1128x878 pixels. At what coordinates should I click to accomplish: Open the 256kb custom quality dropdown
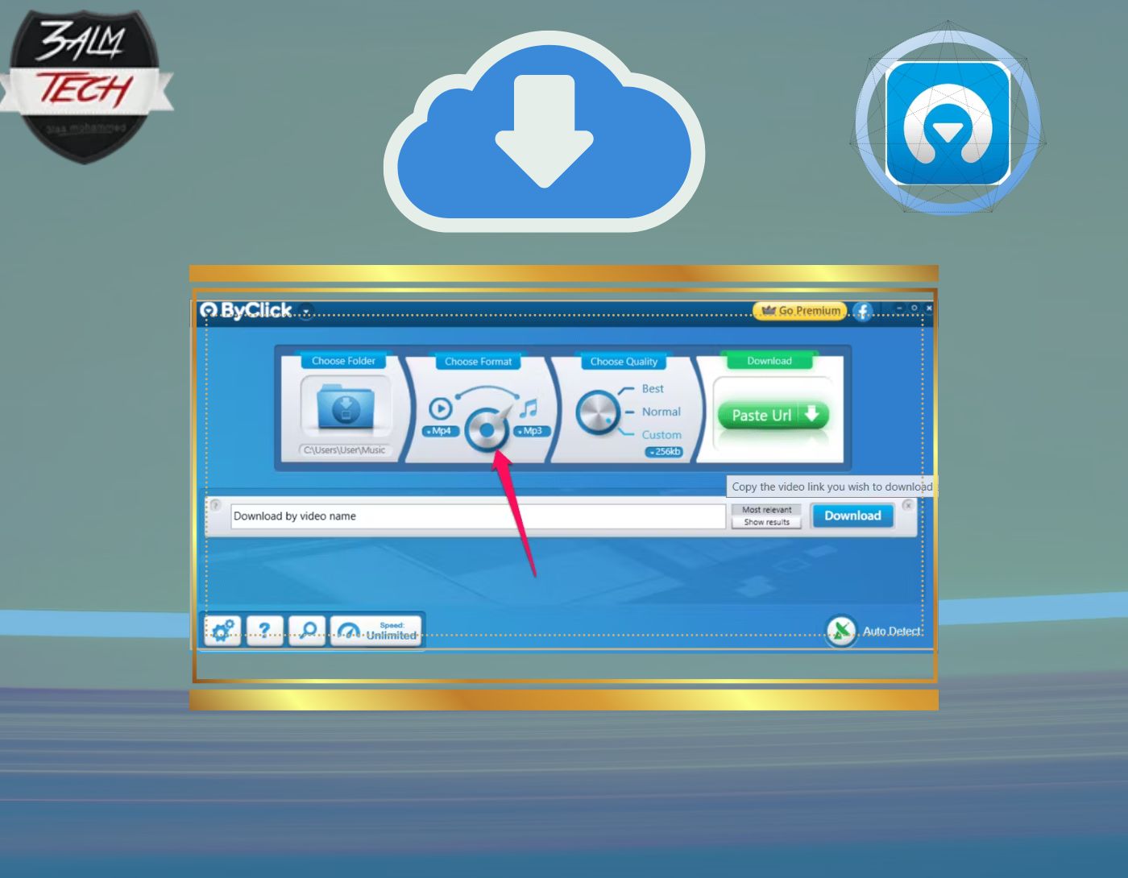[665, 452]
